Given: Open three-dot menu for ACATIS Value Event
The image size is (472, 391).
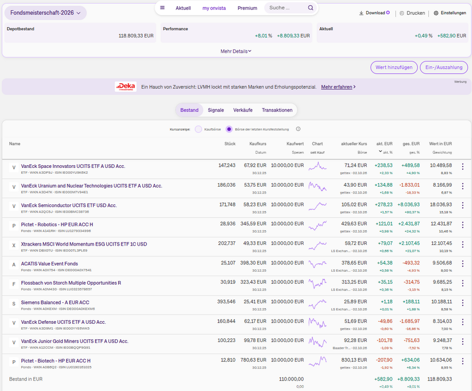Looking at the screenshot, I should 463,264.
